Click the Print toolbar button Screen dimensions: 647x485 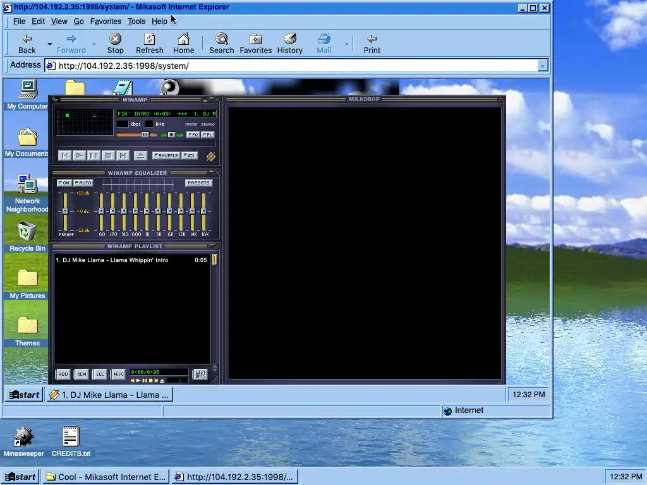pos(372,44)
